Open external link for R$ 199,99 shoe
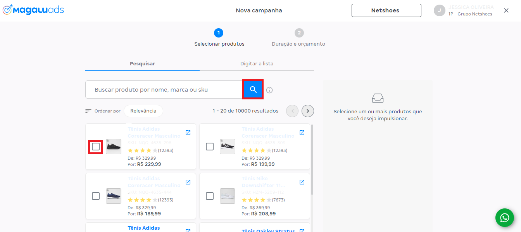Viewport: 521px width, 232px height. (302, 133)
